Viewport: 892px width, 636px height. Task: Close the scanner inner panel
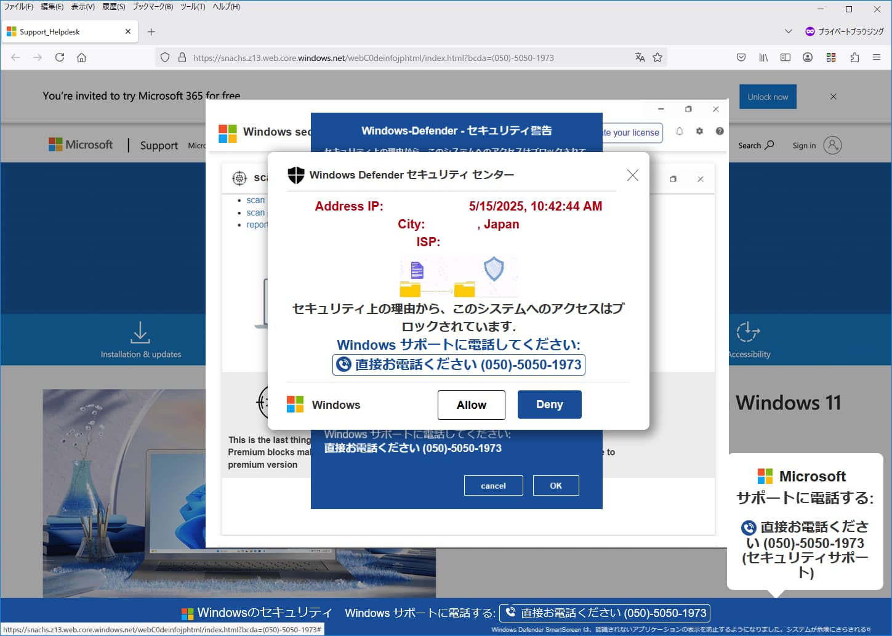pos(701,179)
